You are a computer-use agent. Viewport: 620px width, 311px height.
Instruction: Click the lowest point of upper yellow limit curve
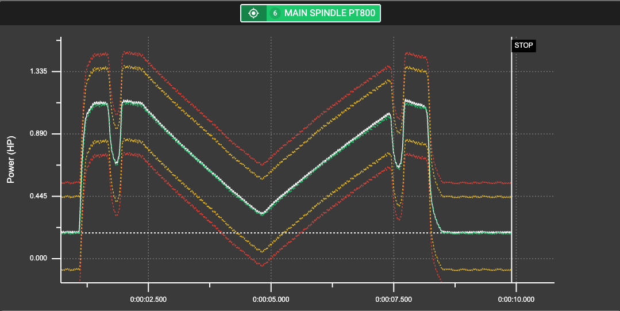pos(262,179)
